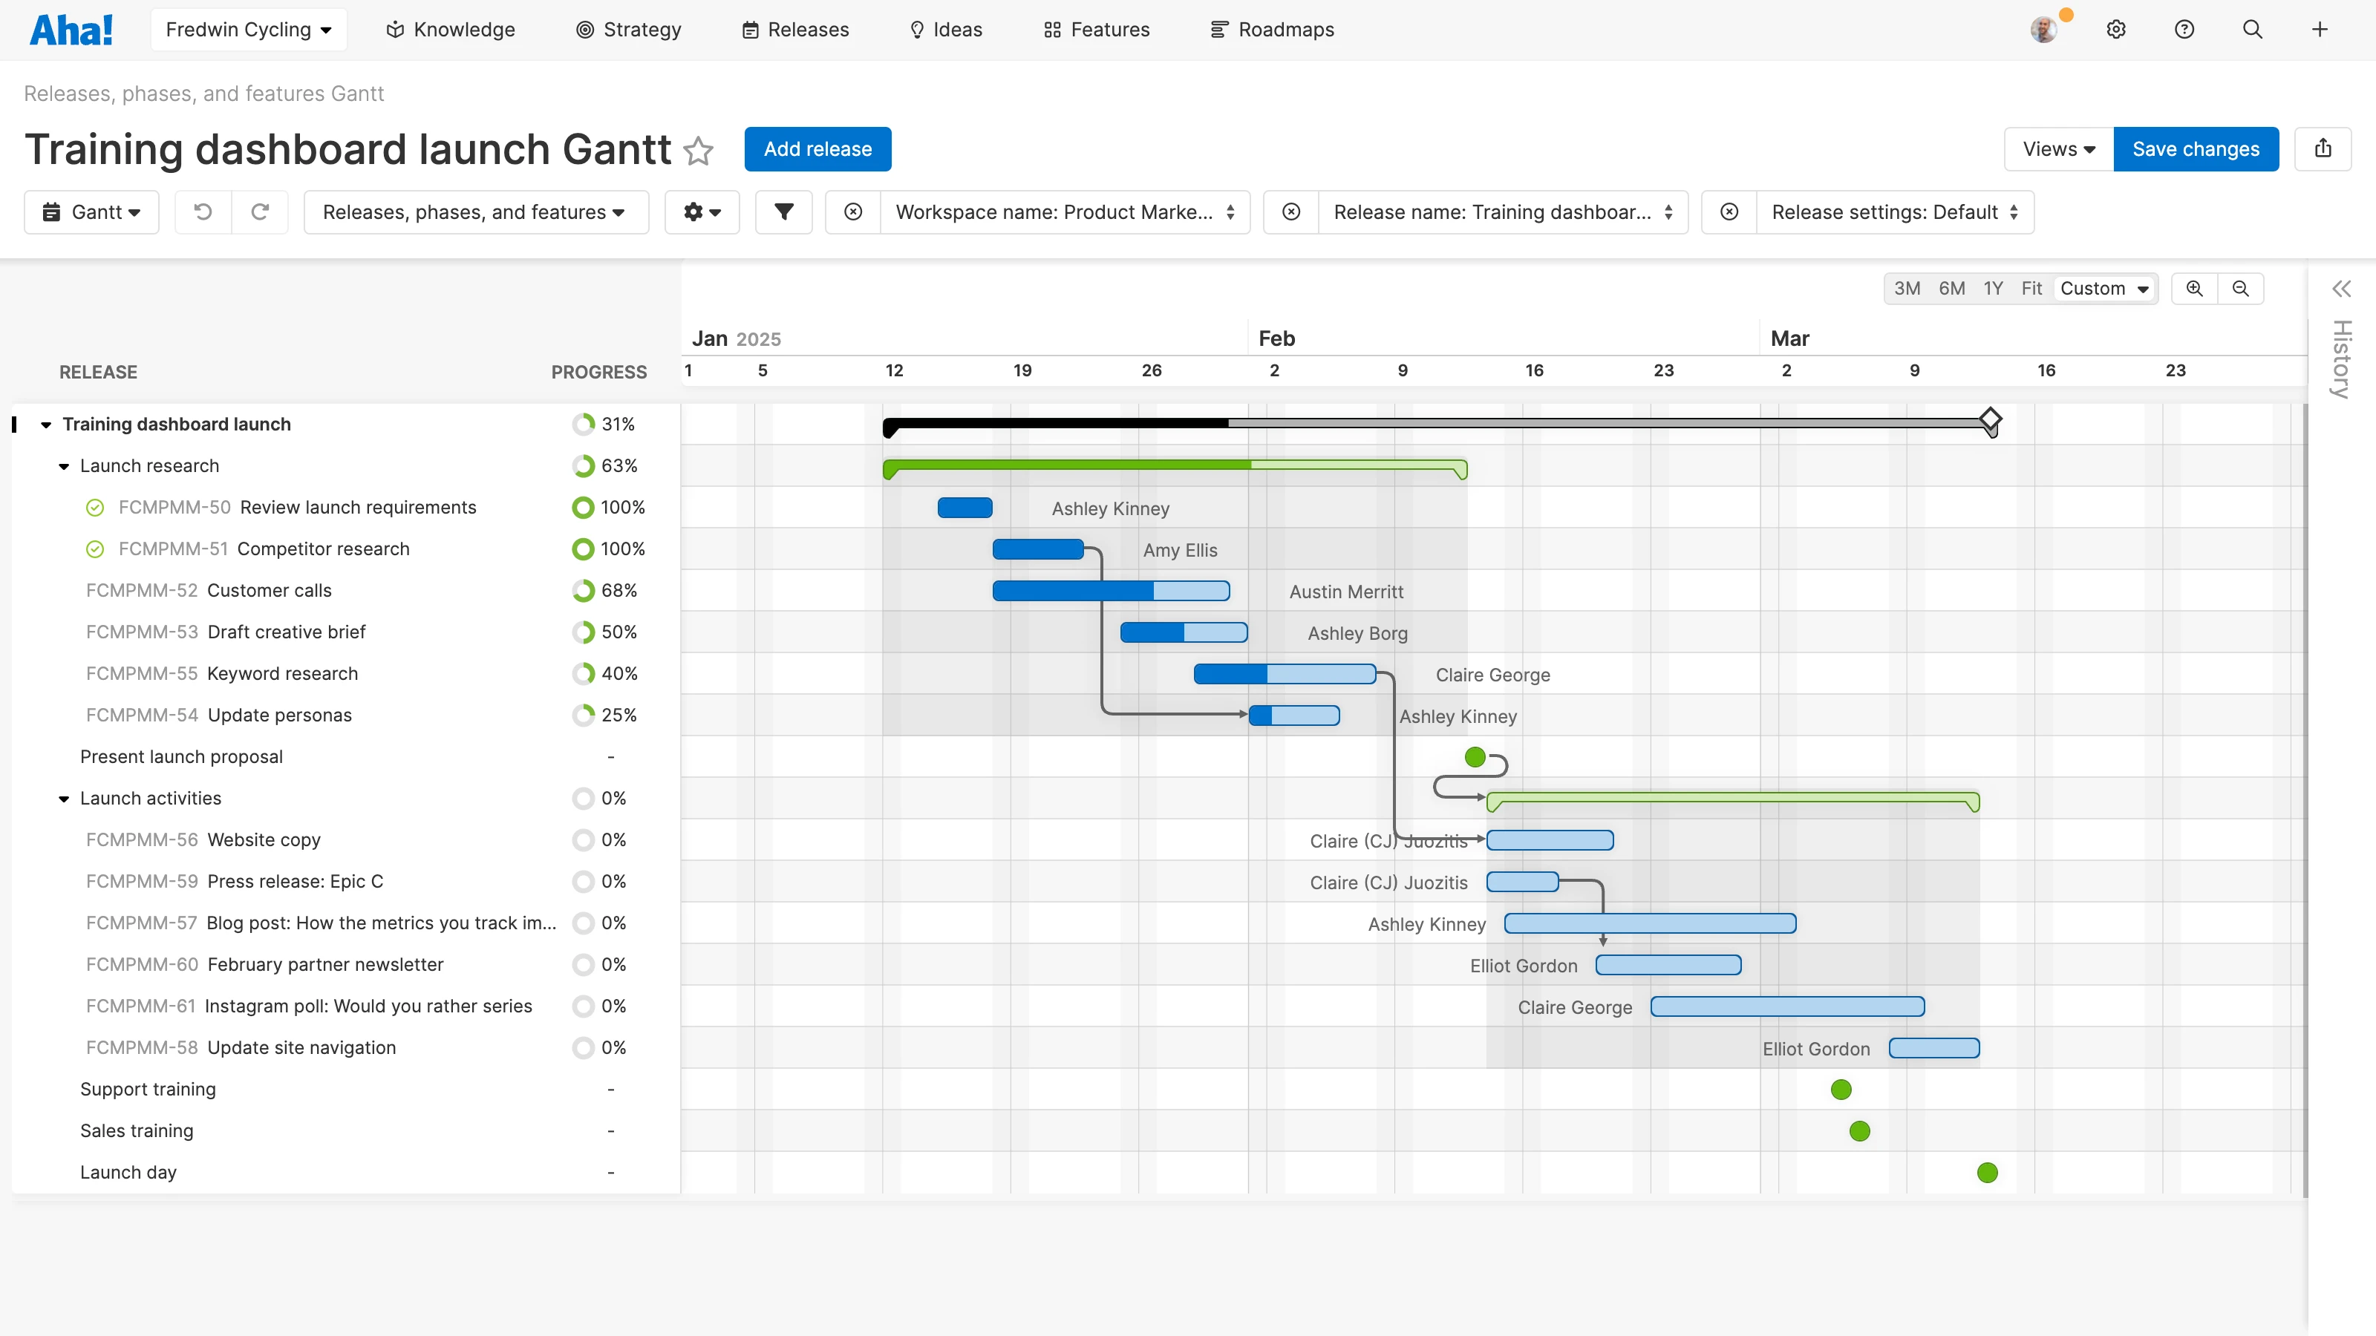The image size is (2376, 1336).
Task: Toggle completed status on FCMPMM-50
Action: click(95, 507)
